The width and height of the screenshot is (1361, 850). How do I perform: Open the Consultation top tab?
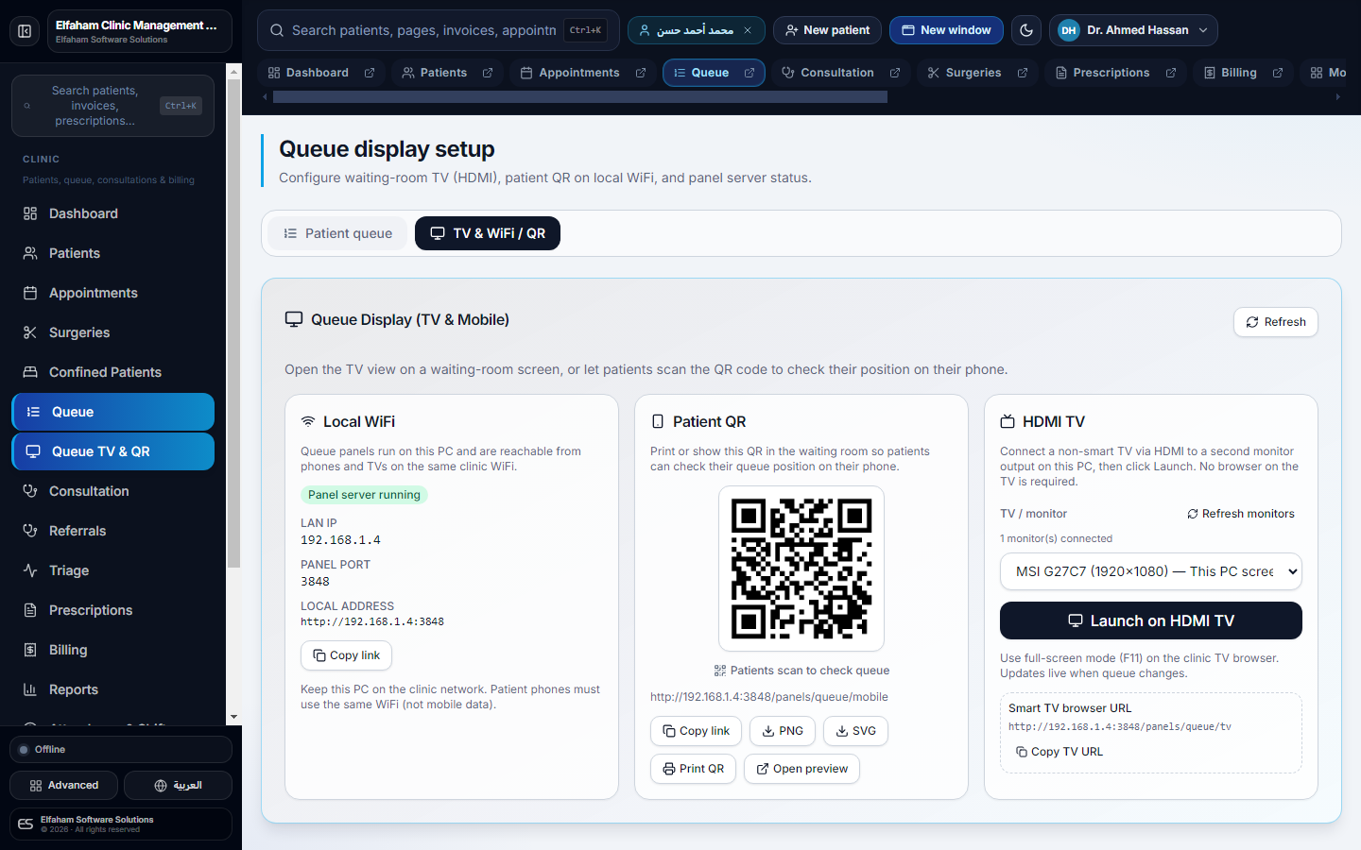(828, 73)
